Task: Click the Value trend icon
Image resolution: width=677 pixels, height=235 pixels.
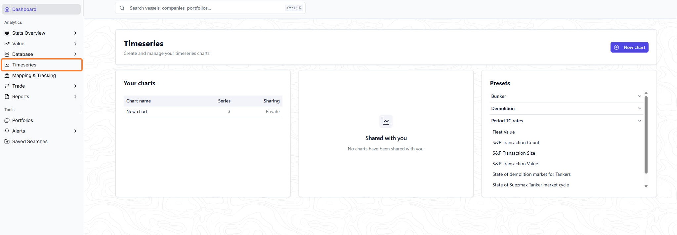Action: tap(7, 44)
